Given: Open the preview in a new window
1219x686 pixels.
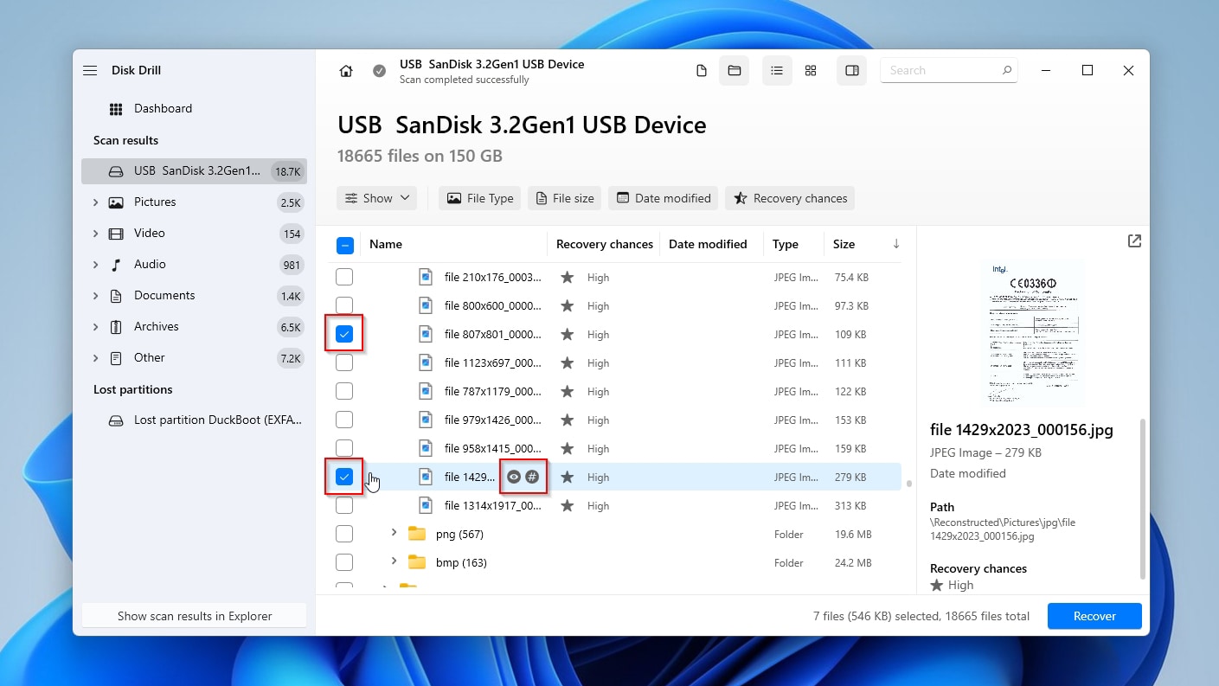Looking at the screenshot, I should click(x=1133, y=241).
